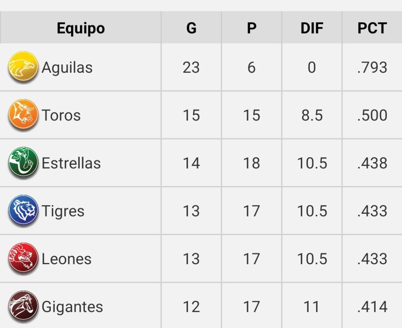Click the Leones red lion logo
The width and height of the screenshot is (402, 328).
(23, 259)
